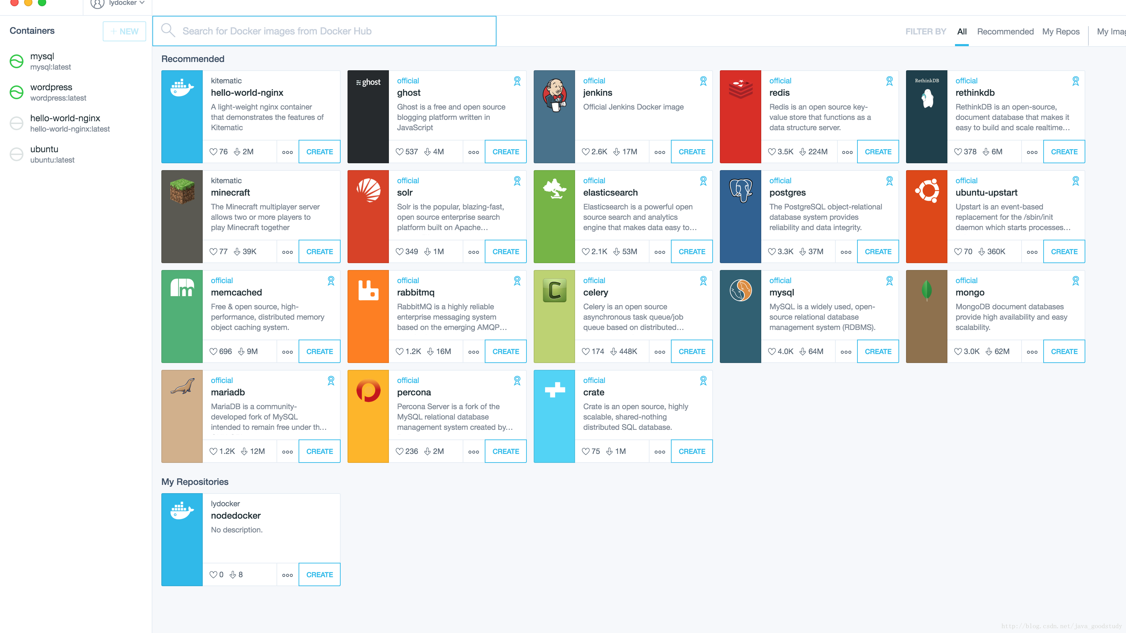Expand the hello-world-nginx options menu
The width and height of the screenshot is (1126, 633).
(x=287, y=152)
